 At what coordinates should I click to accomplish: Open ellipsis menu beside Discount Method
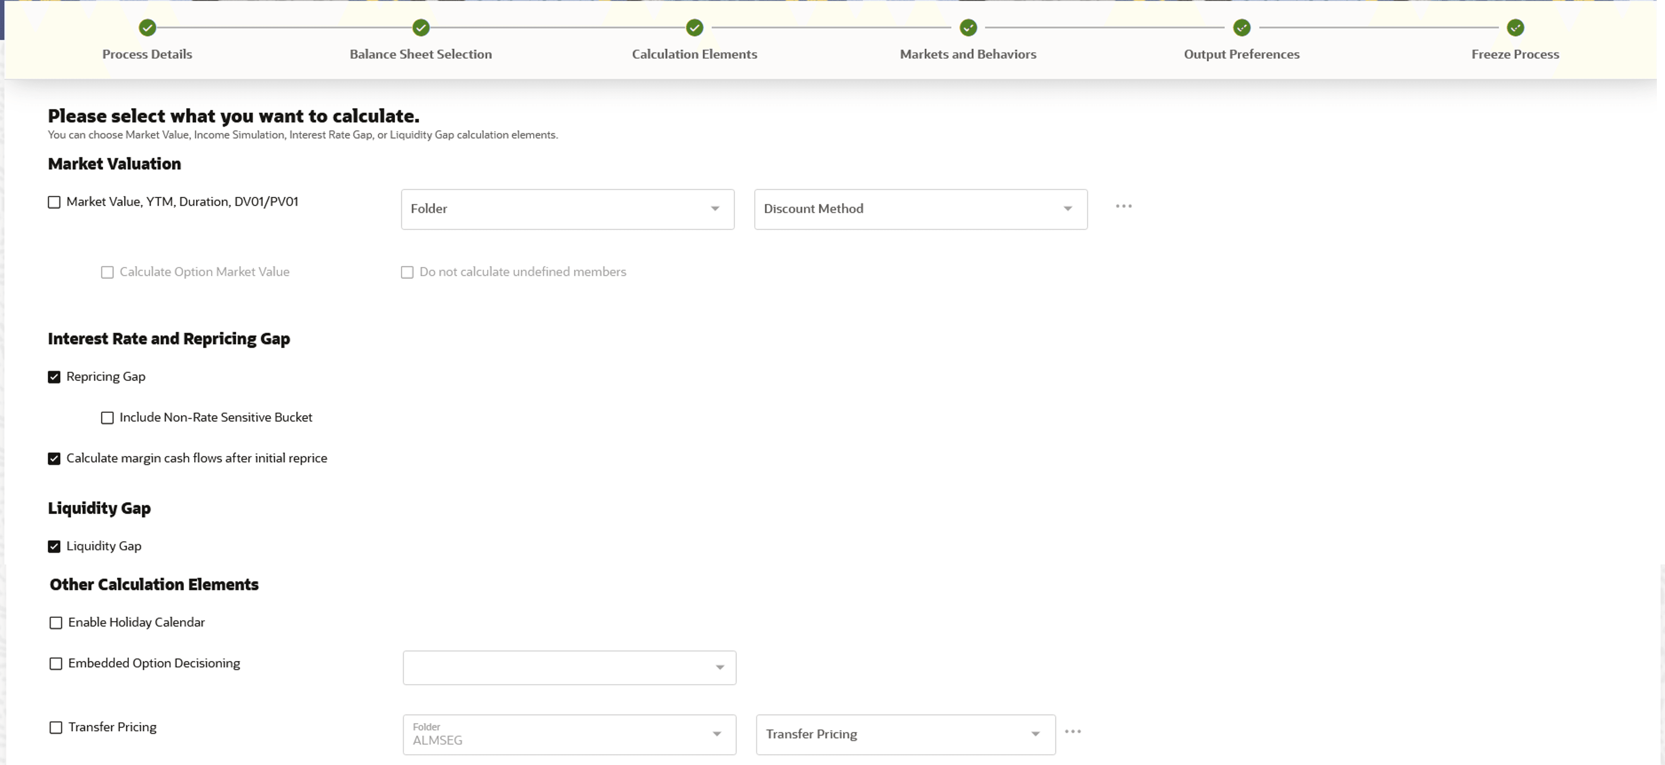(x=1123, y=206)
